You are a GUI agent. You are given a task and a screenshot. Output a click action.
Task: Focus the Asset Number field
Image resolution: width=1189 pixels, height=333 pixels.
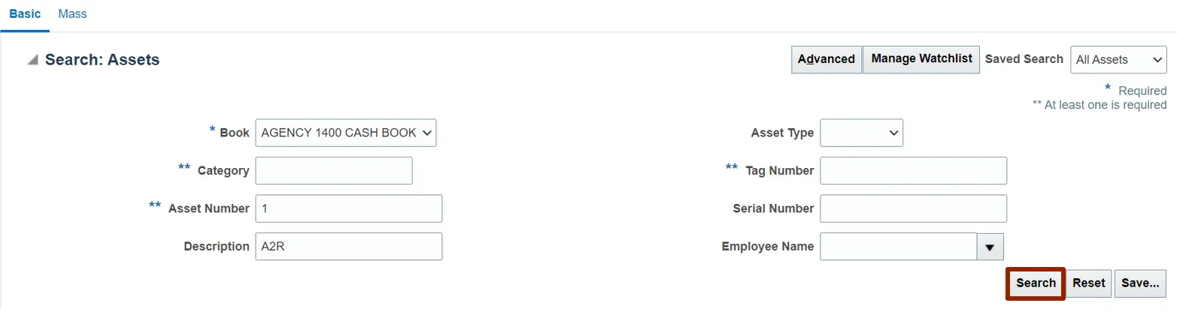pyautogui.click(x=349, y=208)
